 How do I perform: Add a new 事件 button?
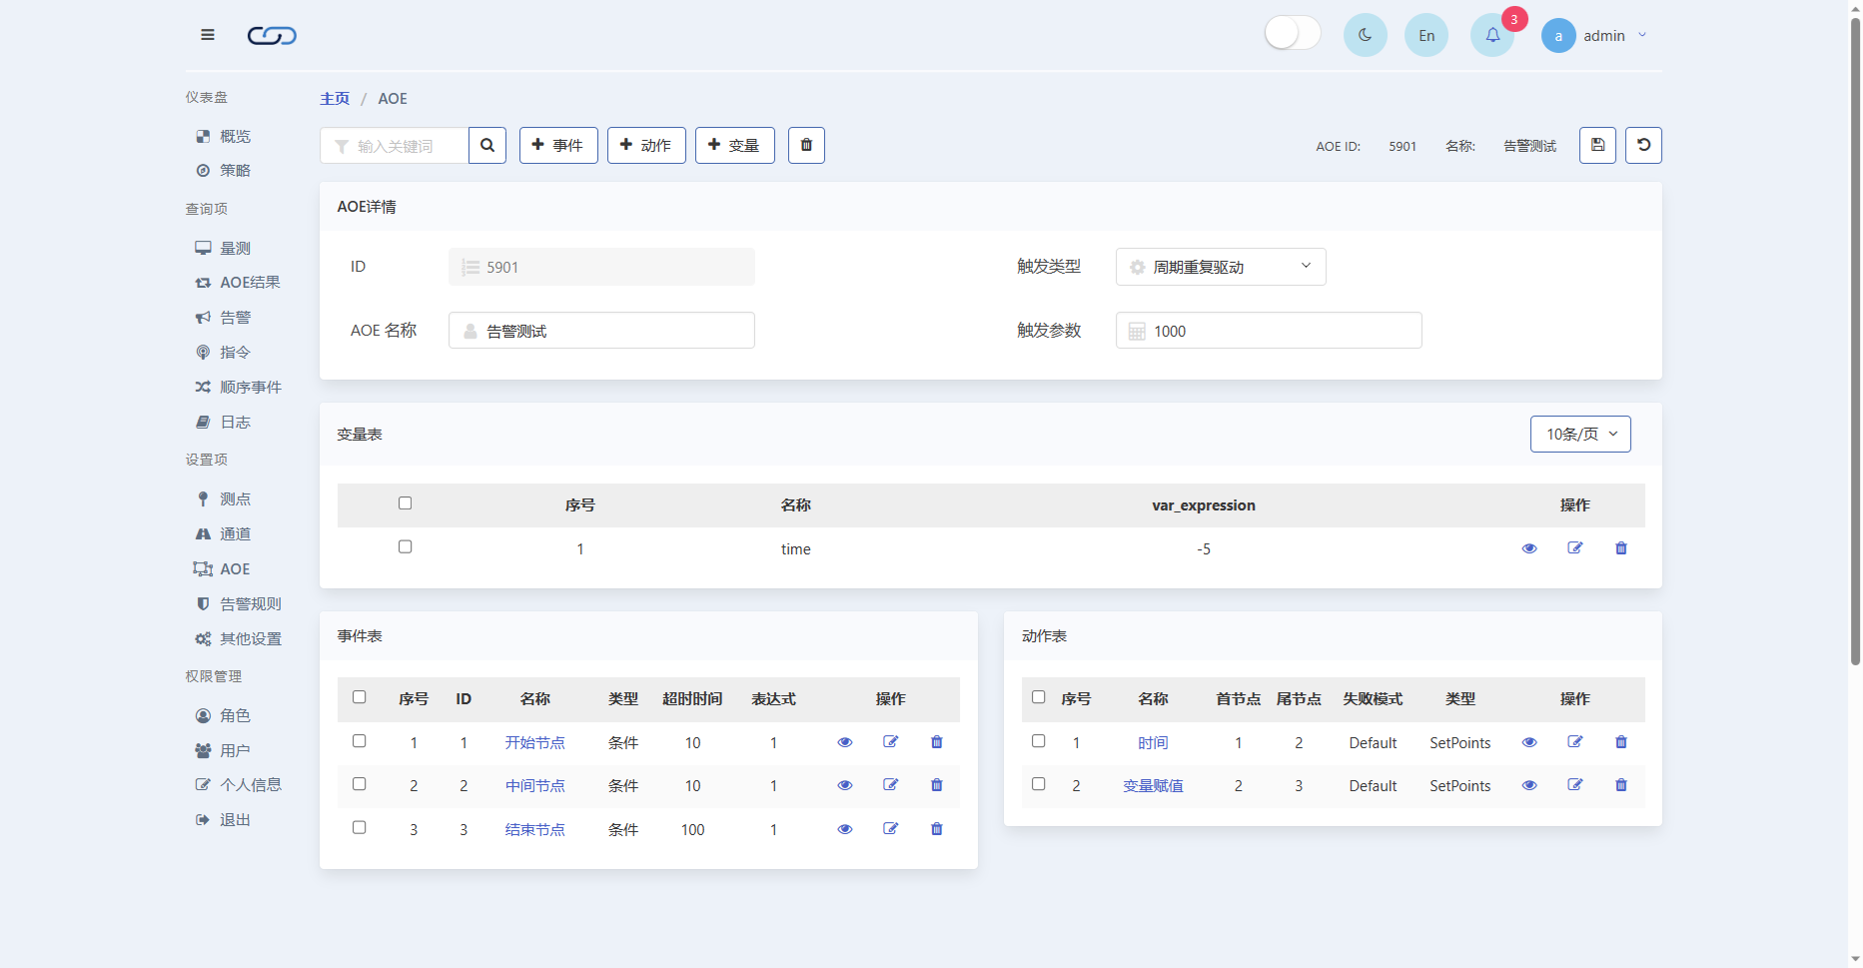[558, 145]
